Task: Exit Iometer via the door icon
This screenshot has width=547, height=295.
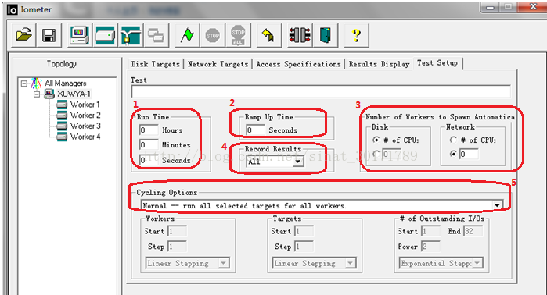Action: pos(325,35)
